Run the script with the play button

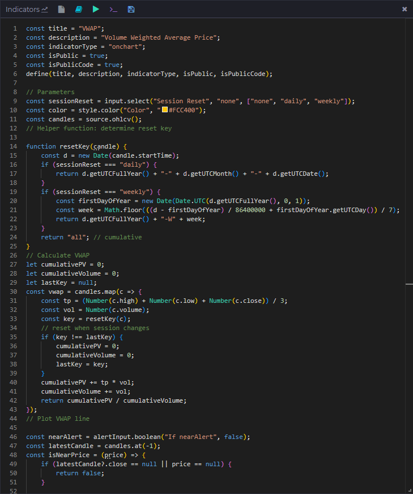coord(96,9)
